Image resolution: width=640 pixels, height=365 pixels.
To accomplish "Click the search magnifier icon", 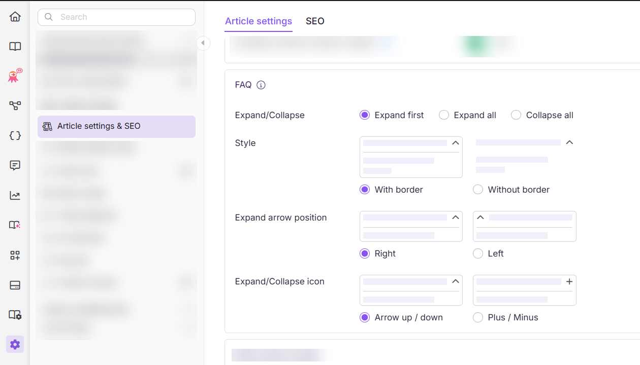I will pyautogui.click(x=49, y=17).
